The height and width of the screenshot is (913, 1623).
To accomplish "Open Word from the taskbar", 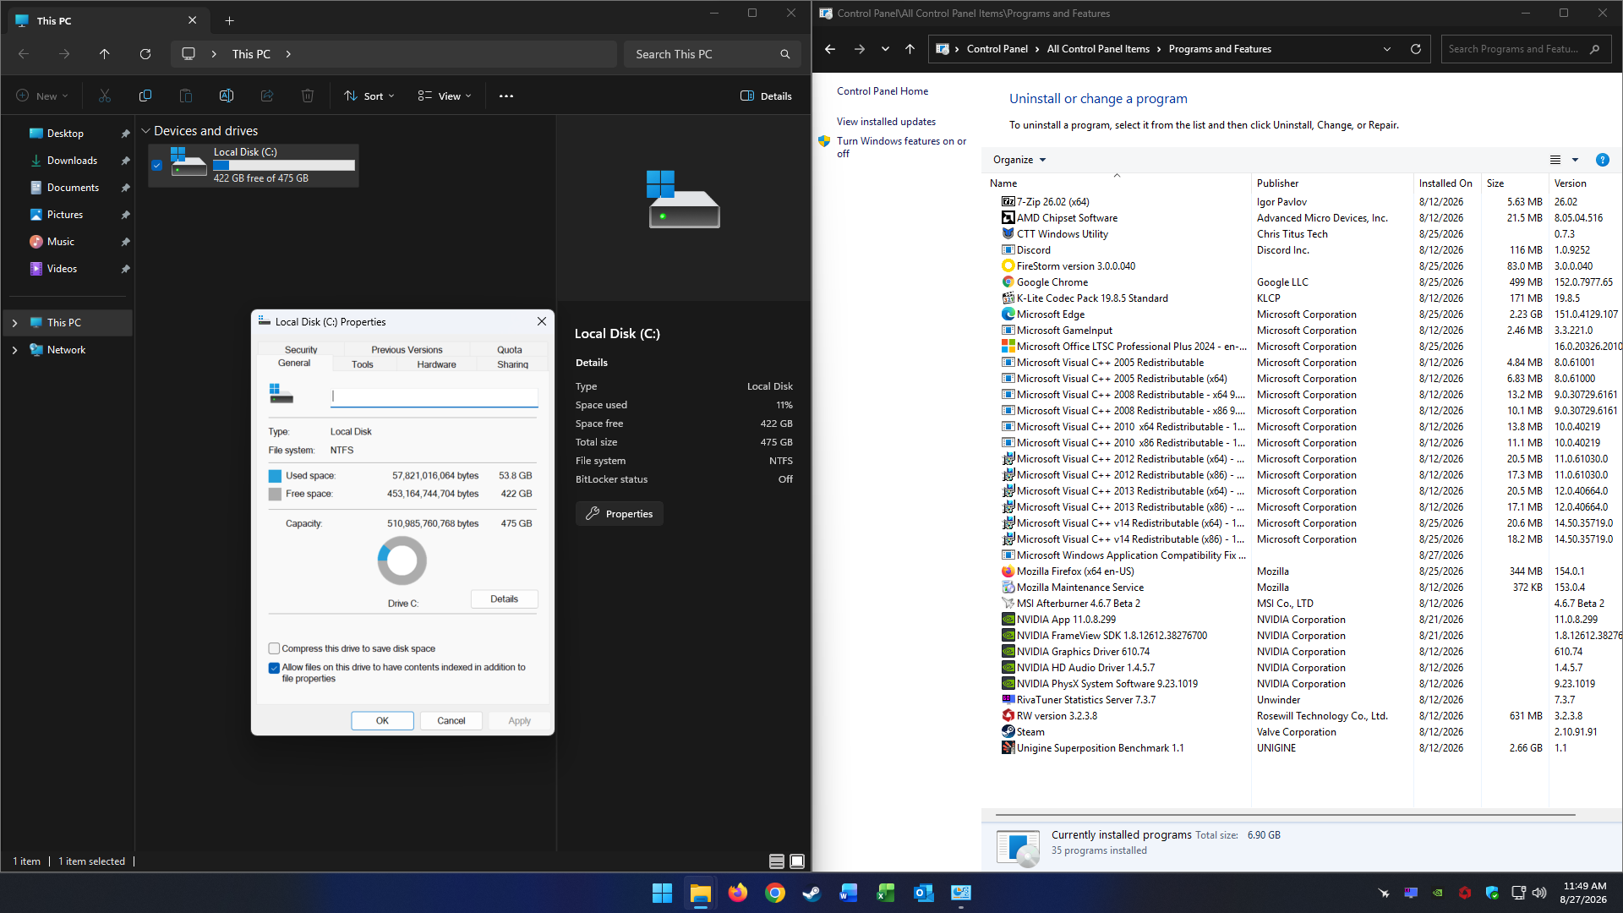I will 849,893.
